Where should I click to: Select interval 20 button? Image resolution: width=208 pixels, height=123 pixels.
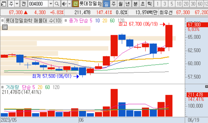186,4
